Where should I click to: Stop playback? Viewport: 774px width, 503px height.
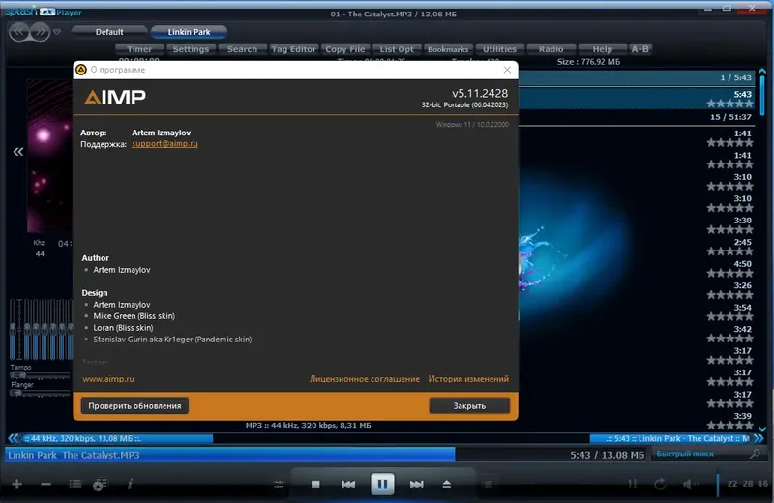point(315,485)
